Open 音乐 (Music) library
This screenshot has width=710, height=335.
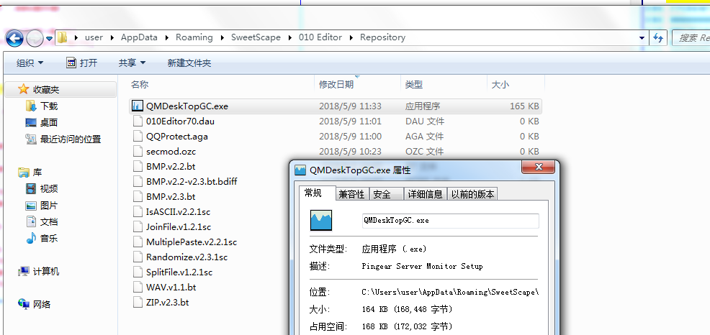(x=49, y=238)
